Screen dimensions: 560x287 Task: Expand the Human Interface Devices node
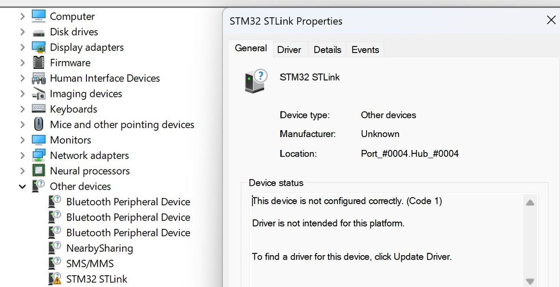click(x=22, y=78)
